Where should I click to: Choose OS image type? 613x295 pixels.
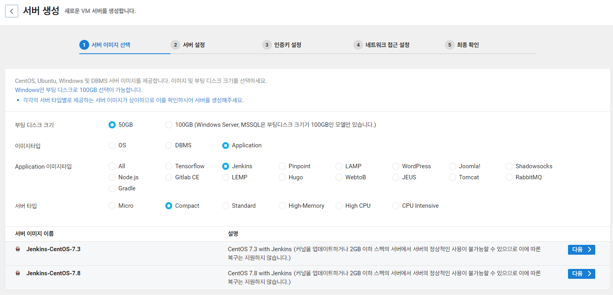[112, 145]
